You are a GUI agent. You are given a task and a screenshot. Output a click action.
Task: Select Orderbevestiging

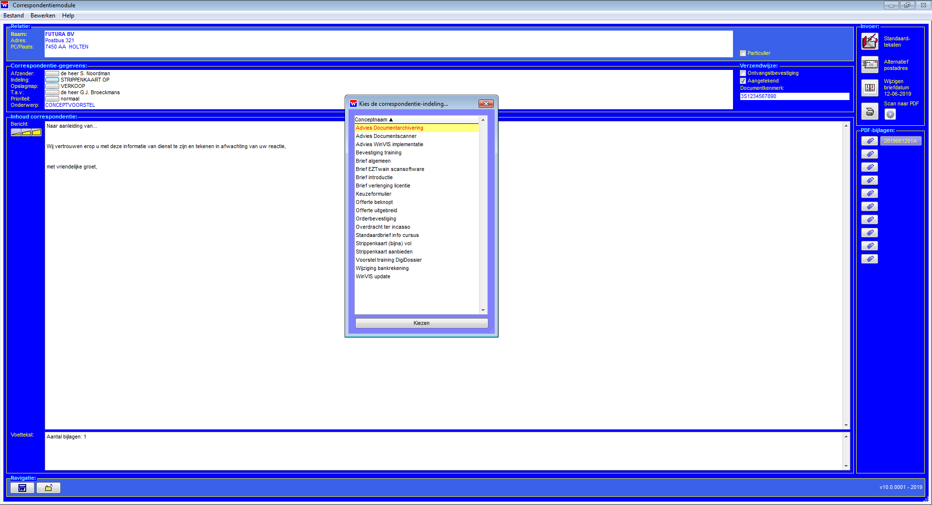pyautogui.click(x=416, y=219)
